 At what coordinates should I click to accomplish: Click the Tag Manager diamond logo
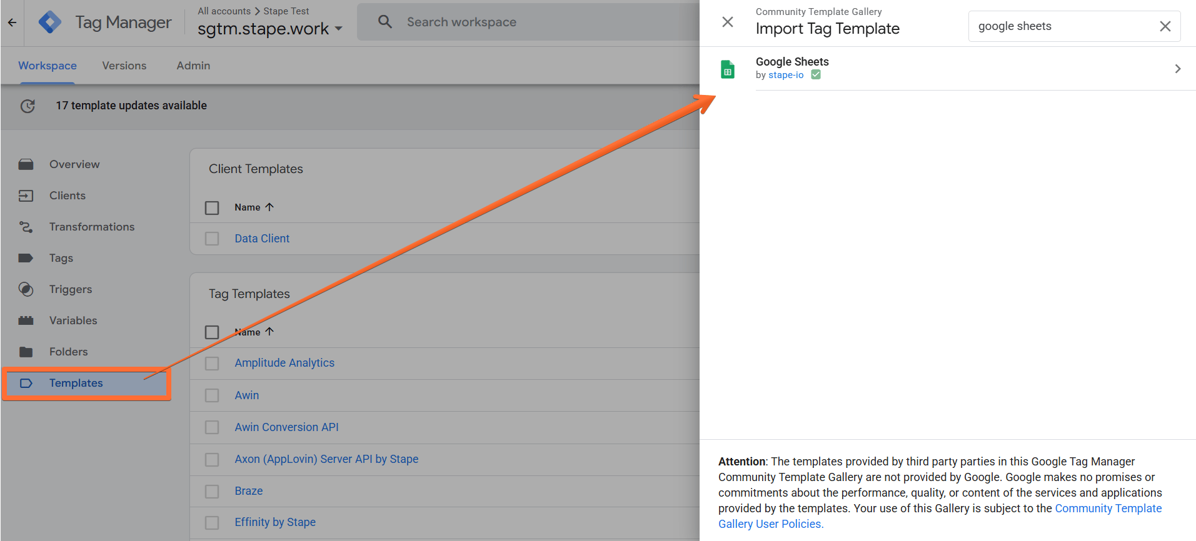point(50,22)
